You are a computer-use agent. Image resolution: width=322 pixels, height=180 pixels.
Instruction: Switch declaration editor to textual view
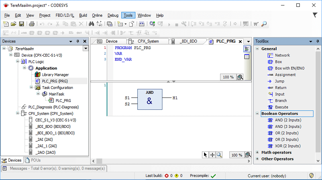pos(247,49)
